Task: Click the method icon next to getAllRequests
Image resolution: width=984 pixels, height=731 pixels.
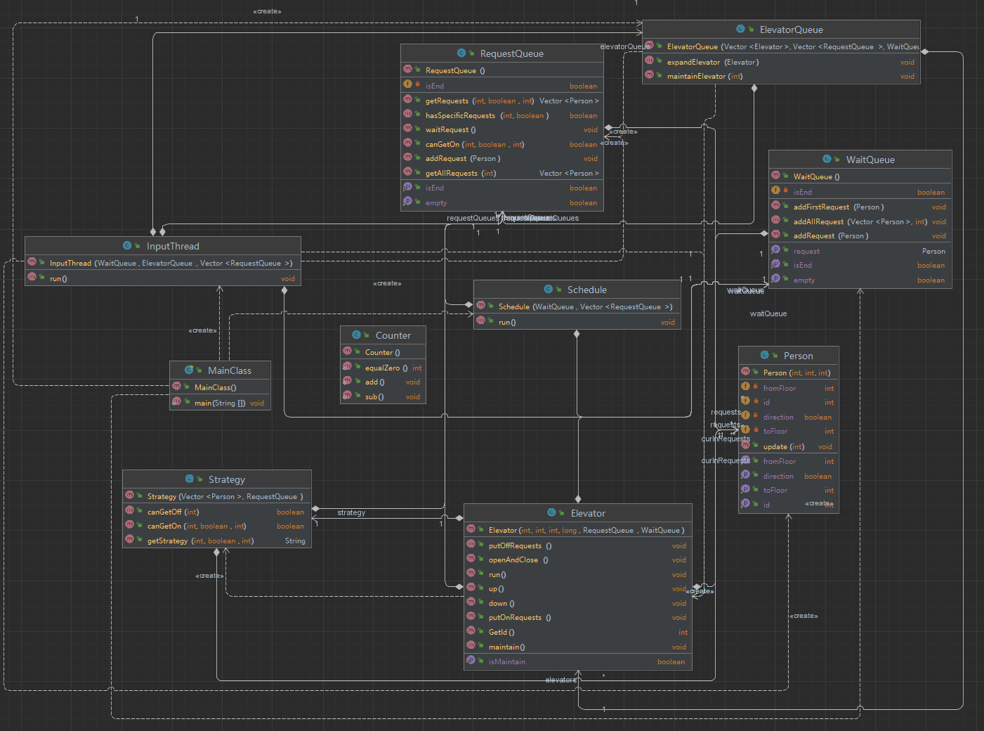Action: 407,173
